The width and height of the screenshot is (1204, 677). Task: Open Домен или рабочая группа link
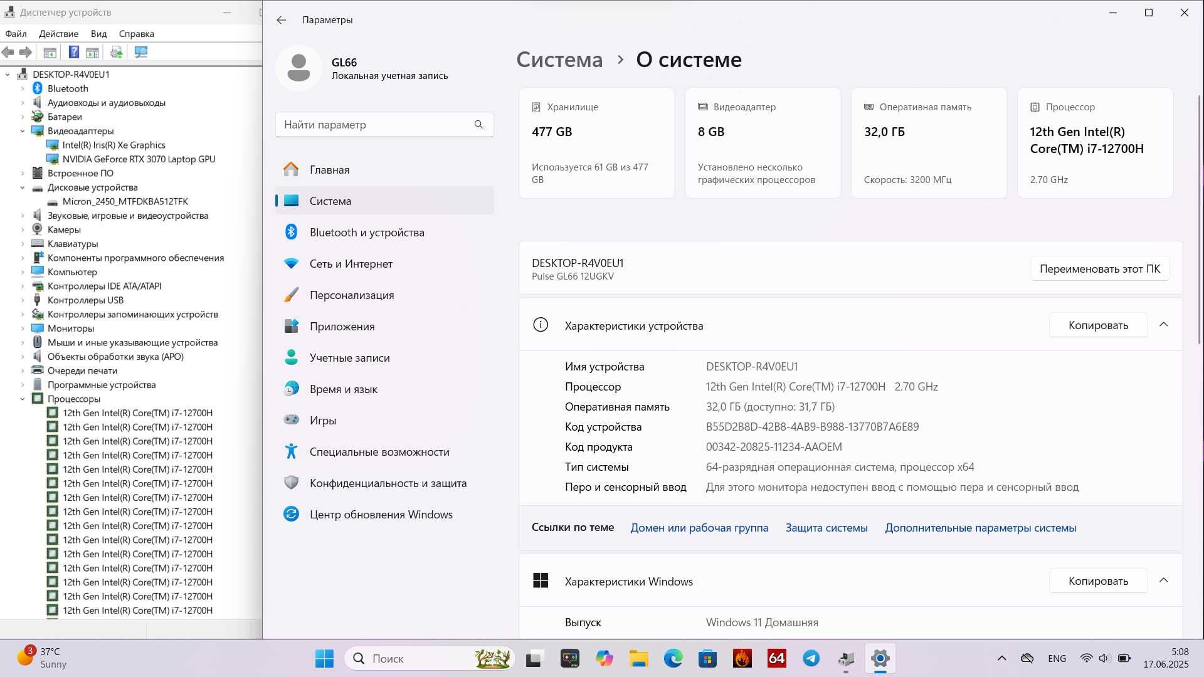point(699,528)
